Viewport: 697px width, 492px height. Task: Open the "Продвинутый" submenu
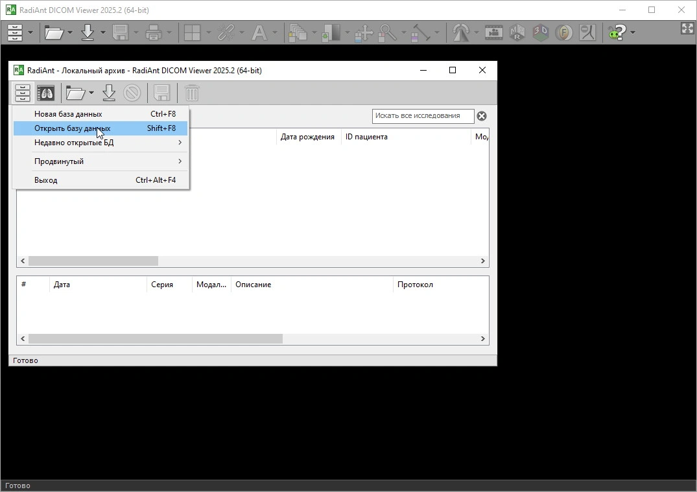point(100,161)
